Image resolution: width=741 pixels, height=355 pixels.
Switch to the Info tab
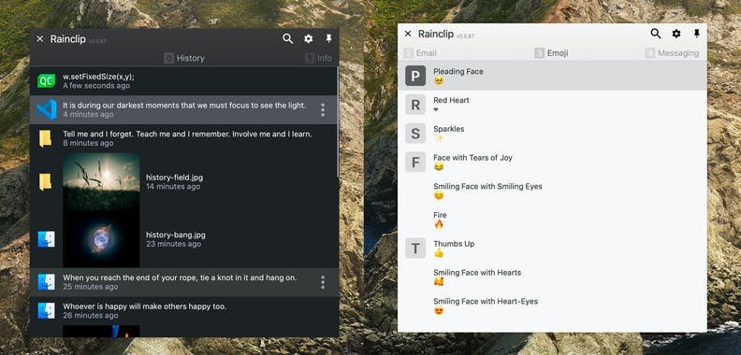(x=318, y=58)
